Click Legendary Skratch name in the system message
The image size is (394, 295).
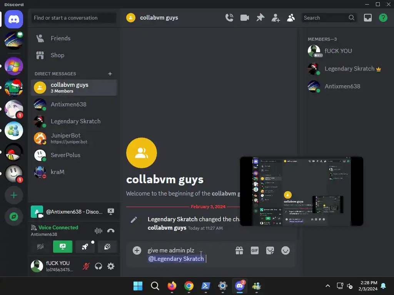(173, 219)
